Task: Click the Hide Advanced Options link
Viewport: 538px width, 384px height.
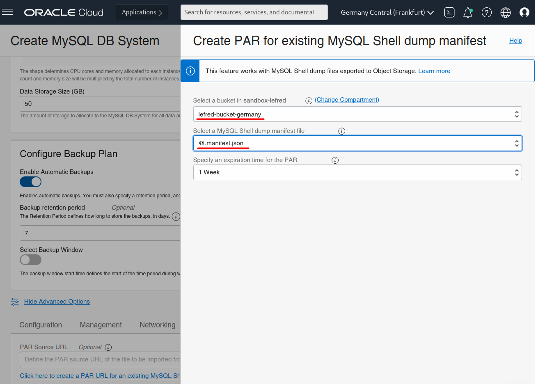Action: point(57,302)
